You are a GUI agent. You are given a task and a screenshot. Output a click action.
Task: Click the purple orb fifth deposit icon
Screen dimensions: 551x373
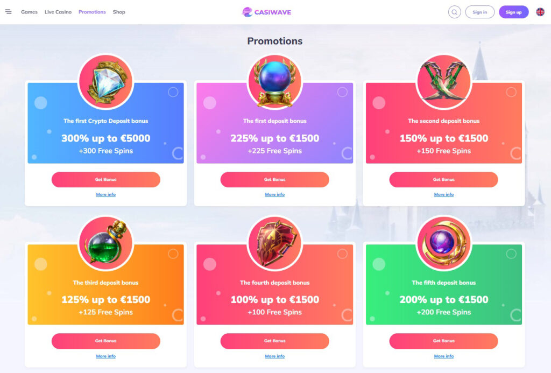pos(444,243)
